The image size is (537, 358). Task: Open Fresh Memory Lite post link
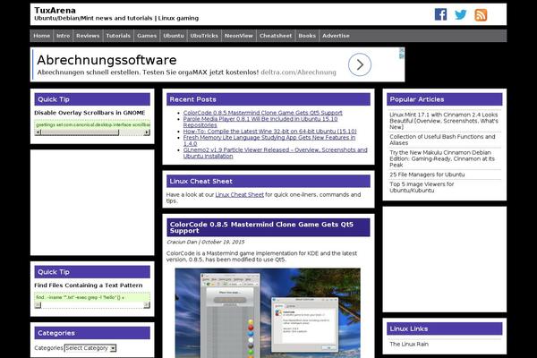(269, 141)
